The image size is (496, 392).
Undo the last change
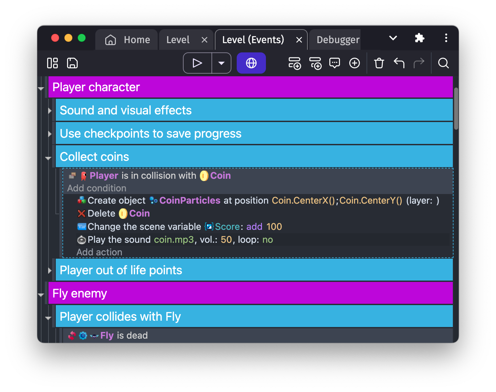click(x=399, y=63)
